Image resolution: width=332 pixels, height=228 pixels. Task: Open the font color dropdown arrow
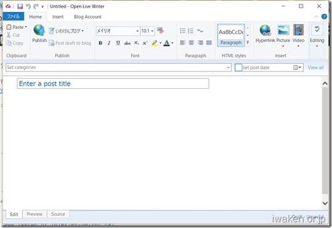pos(173,43)
